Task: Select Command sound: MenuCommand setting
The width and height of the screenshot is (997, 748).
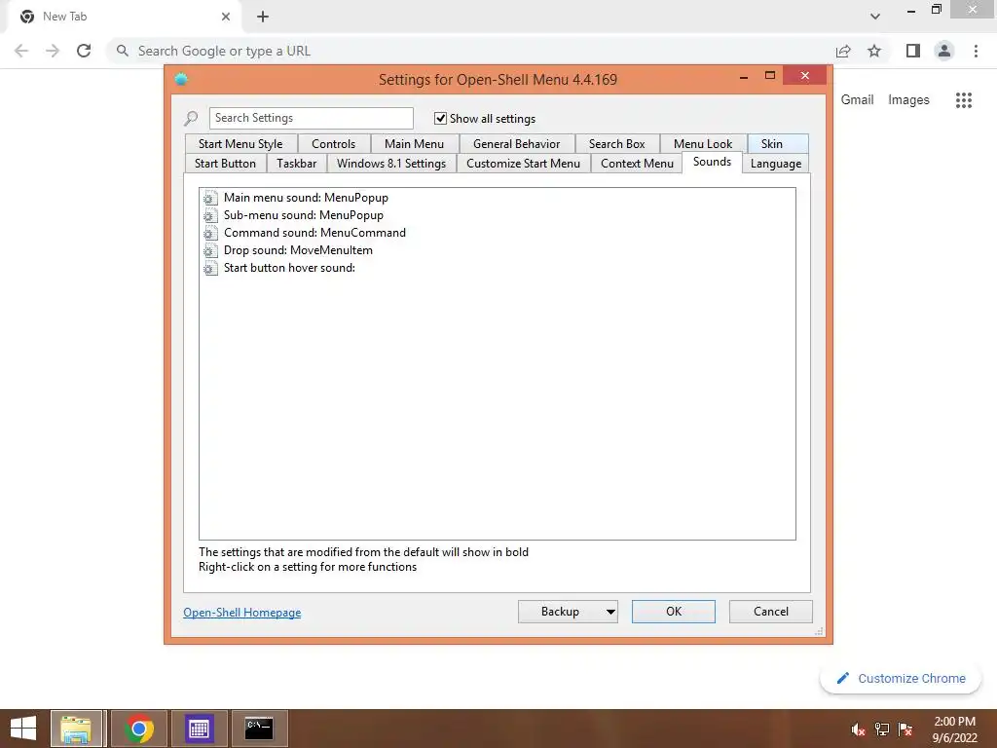Action: (x=314, y=233)
